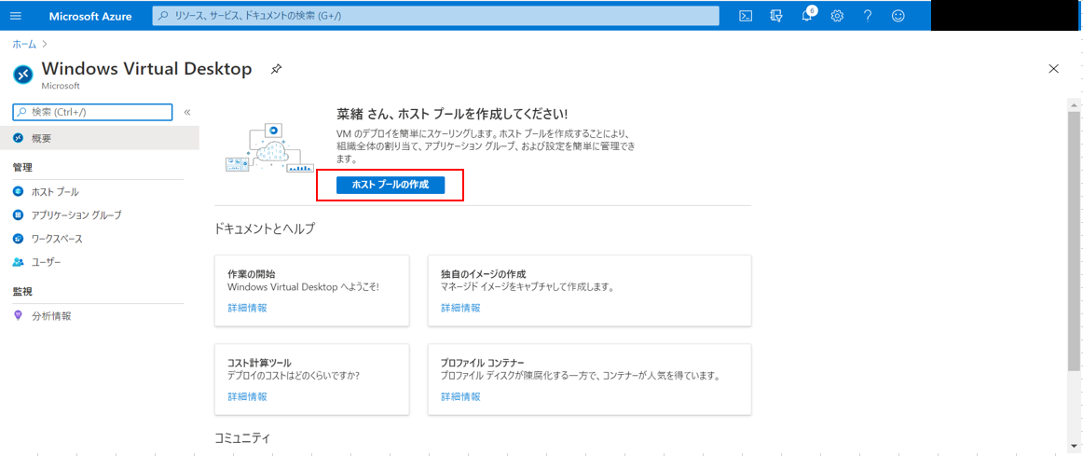Select 概要 in the left menu
This screenshot has height=456, width=1083.
tap(100, 138)
